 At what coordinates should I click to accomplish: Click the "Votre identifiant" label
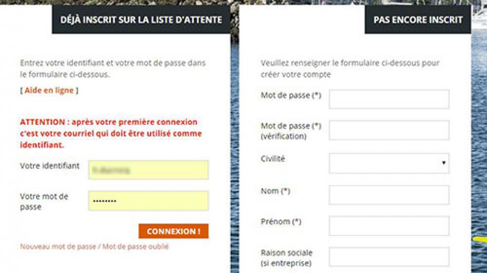coord(50,165)
